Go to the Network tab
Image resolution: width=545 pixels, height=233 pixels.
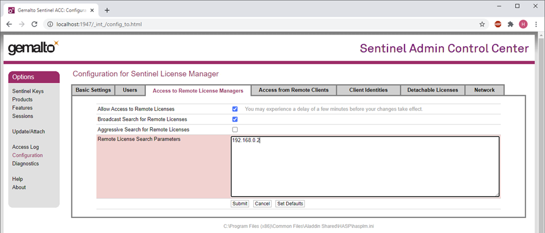coord(484,90)
